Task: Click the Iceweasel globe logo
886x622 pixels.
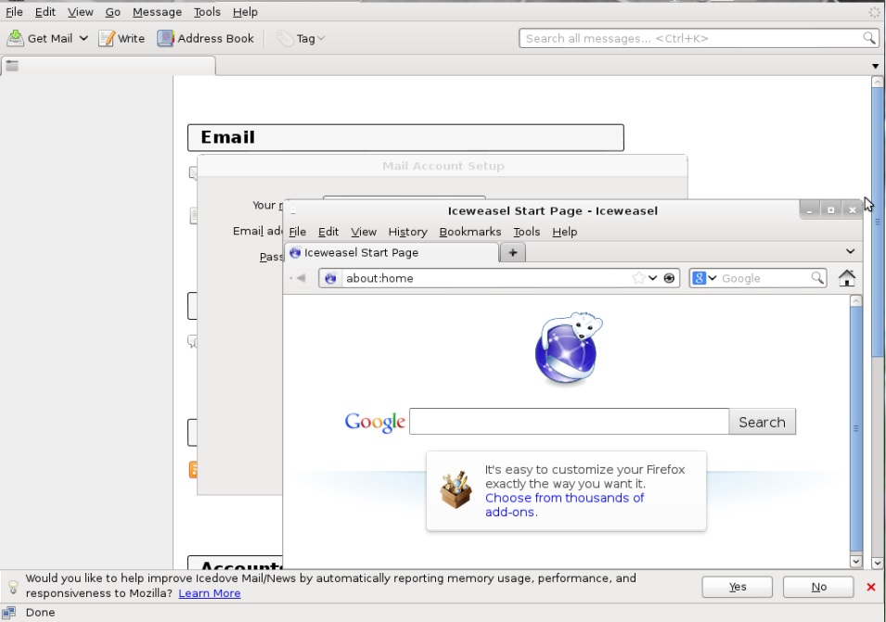Action: pyautogui.click(x=569, y=349)
